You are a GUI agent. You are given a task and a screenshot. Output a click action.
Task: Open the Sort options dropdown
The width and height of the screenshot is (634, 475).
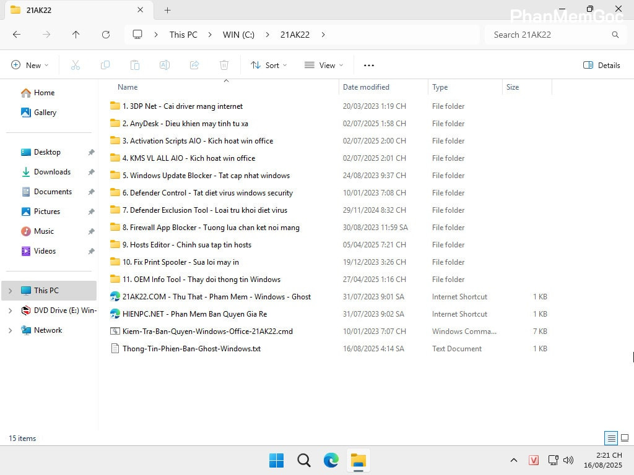[268, 65]
